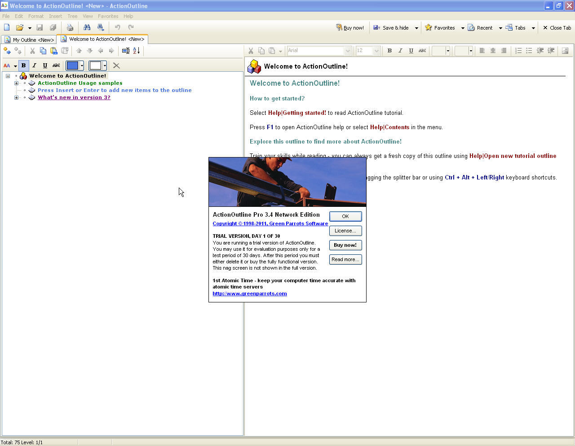Screen dimensions: 575x446
Task: Expand ActionOutline Usage samples node
Action: tap(16, 83)
